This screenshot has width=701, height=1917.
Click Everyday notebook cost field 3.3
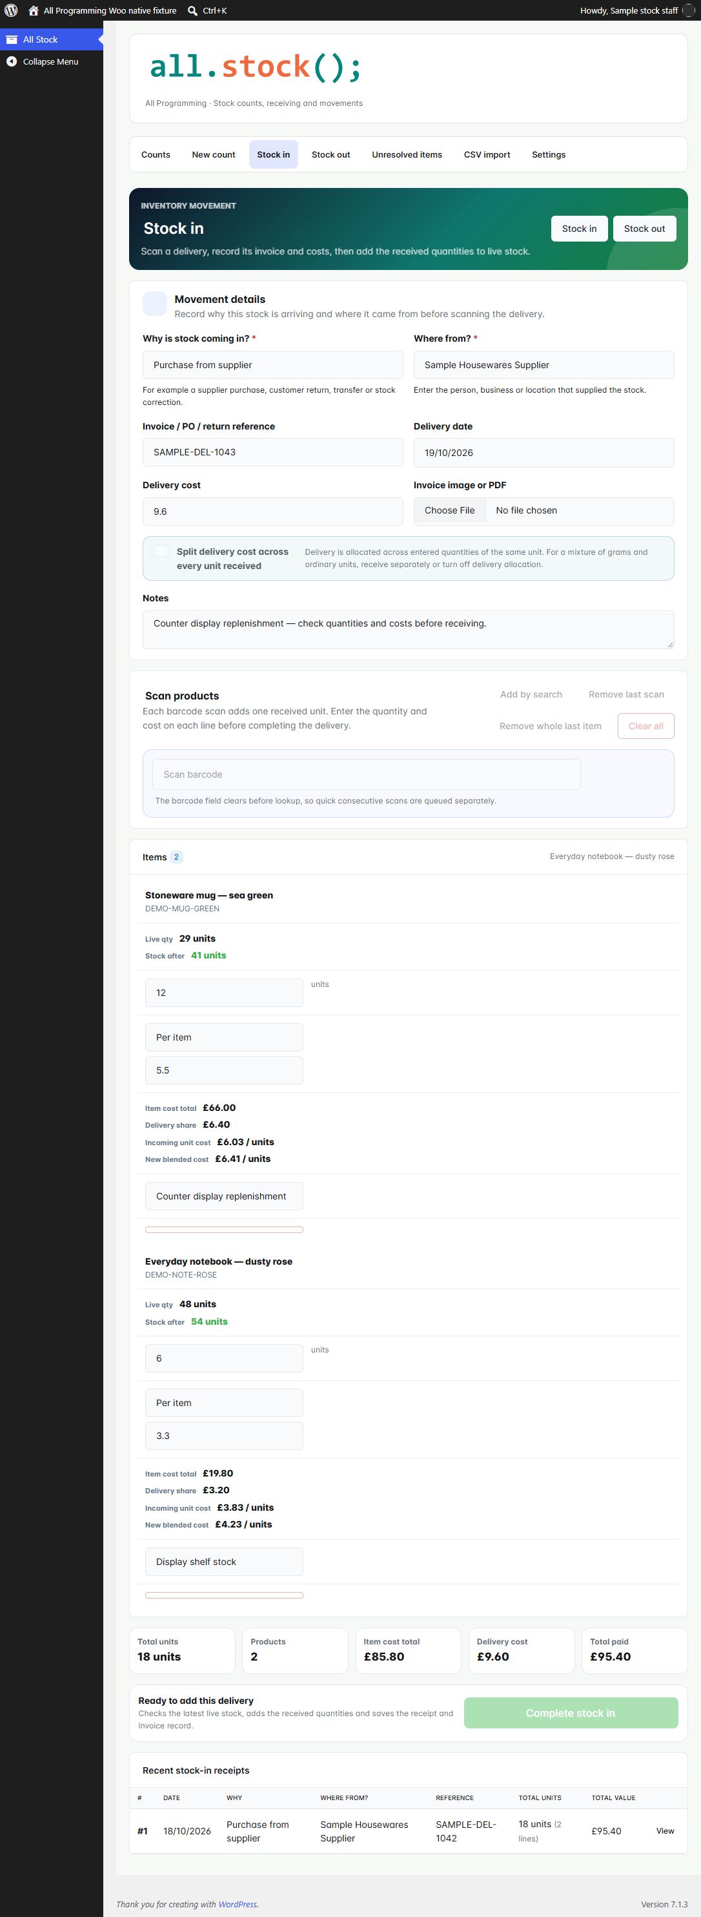coord(224,1436)
